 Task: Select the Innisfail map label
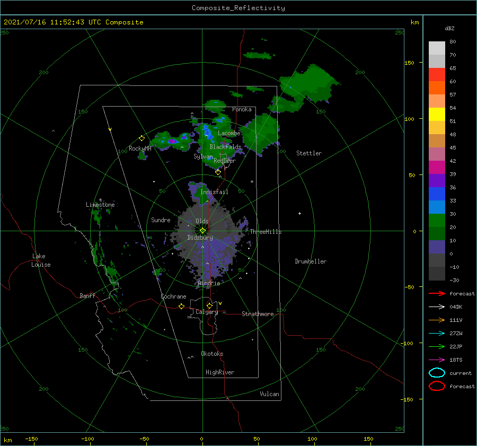214,192
